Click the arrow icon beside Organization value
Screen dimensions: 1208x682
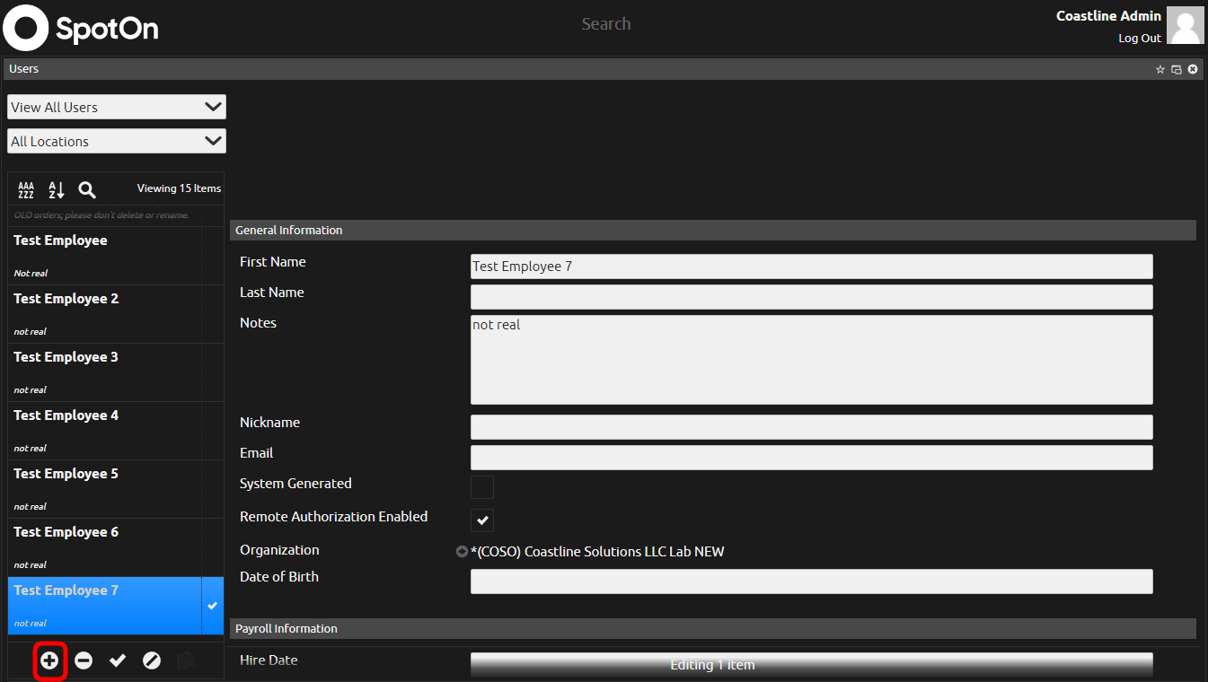point(462,551)
